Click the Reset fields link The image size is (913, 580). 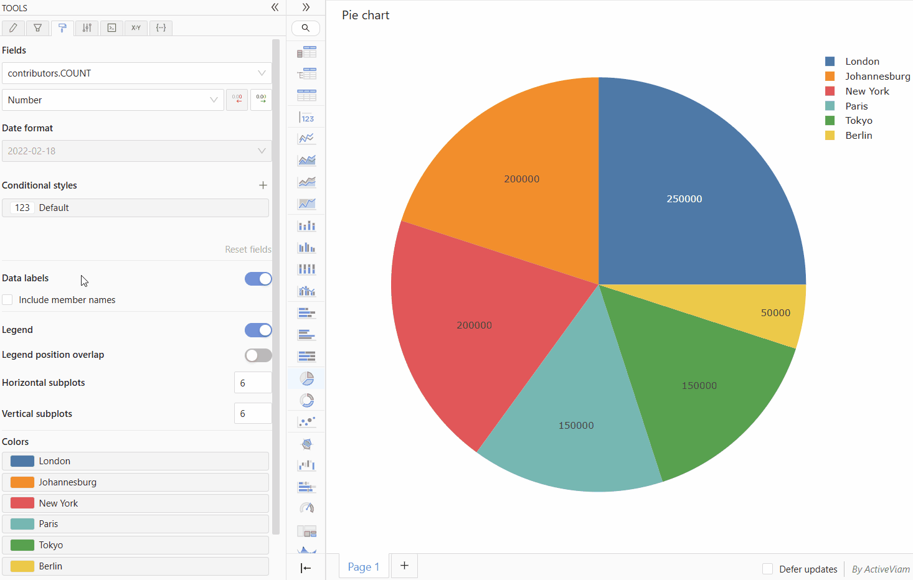click(248, 249)
